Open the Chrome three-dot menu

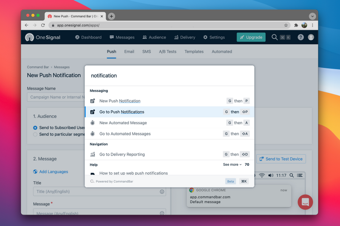(x=312, y=25)
